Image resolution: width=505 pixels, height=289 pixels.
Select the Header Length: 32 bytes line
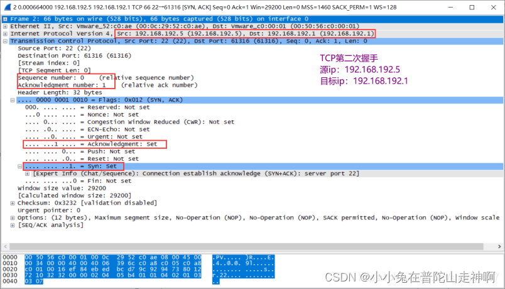[x=55, y=92]
